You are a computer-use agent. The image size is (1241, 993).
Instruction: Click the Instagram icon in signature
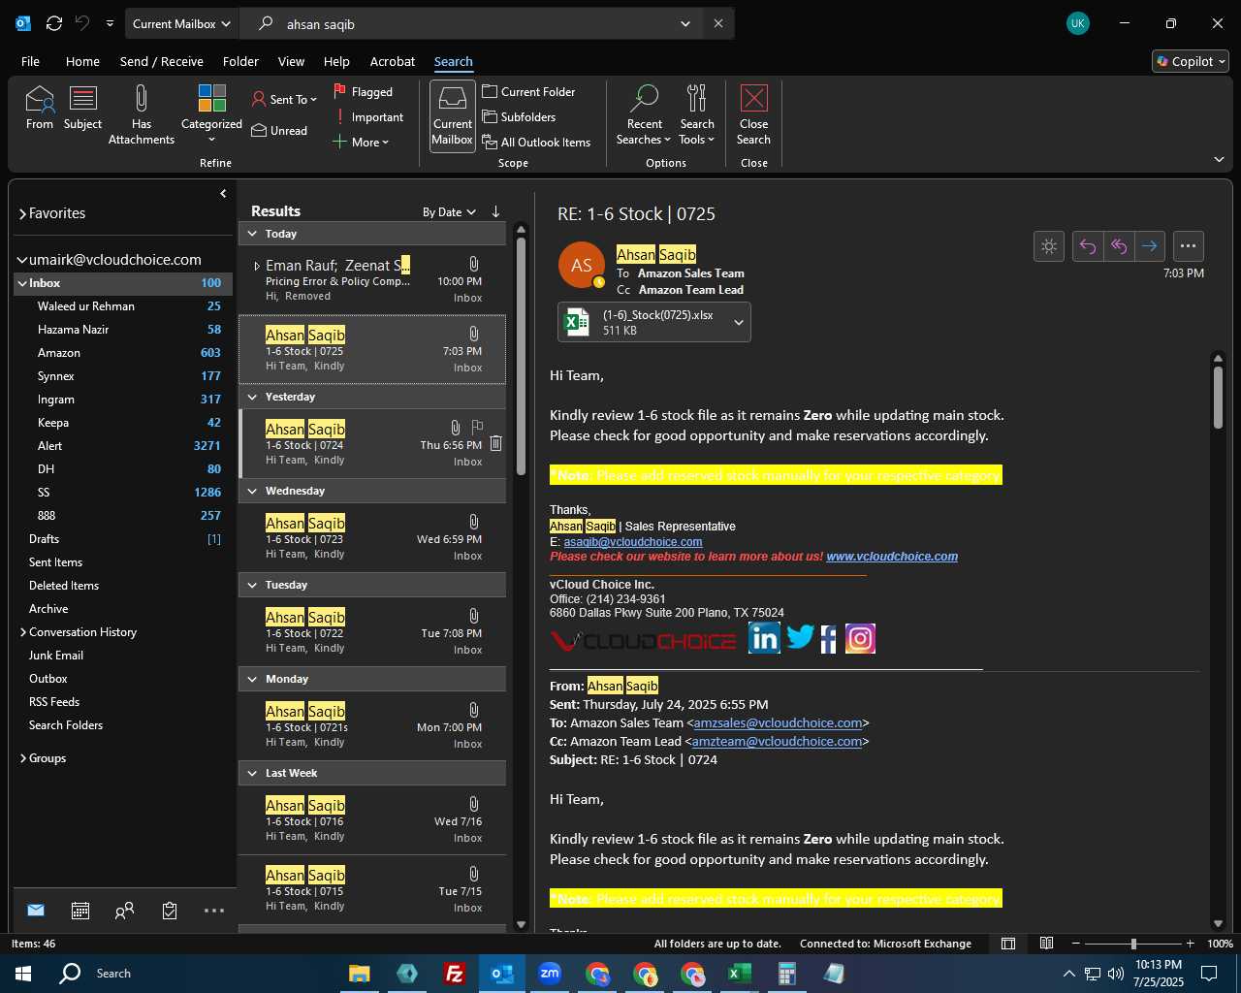point(860,638)
